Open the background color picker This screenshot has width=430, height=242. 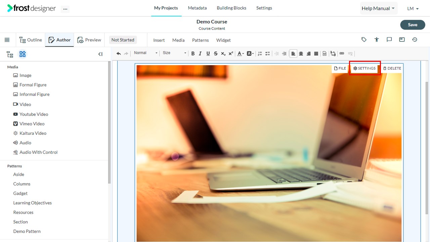pos(250,53)
